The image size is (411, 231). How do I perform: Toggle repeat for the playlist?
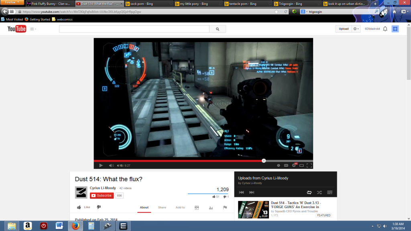pyautogui.click(x=309, y=192)
